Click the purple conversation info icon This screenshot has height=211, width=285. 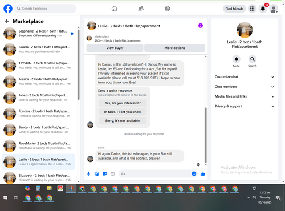[201, 26]
